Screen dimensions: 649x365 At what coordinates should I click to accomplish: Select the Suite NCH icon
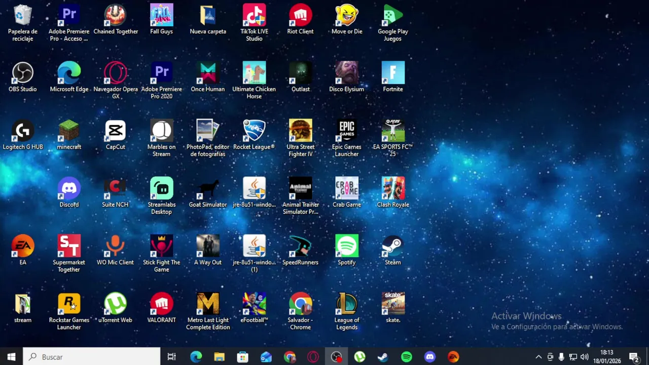(115, 193)
